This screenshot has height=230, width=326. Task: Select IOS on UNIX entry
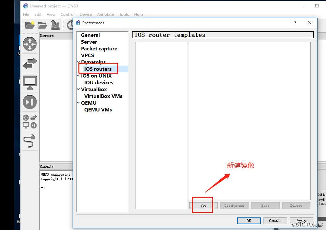(96, 76)
